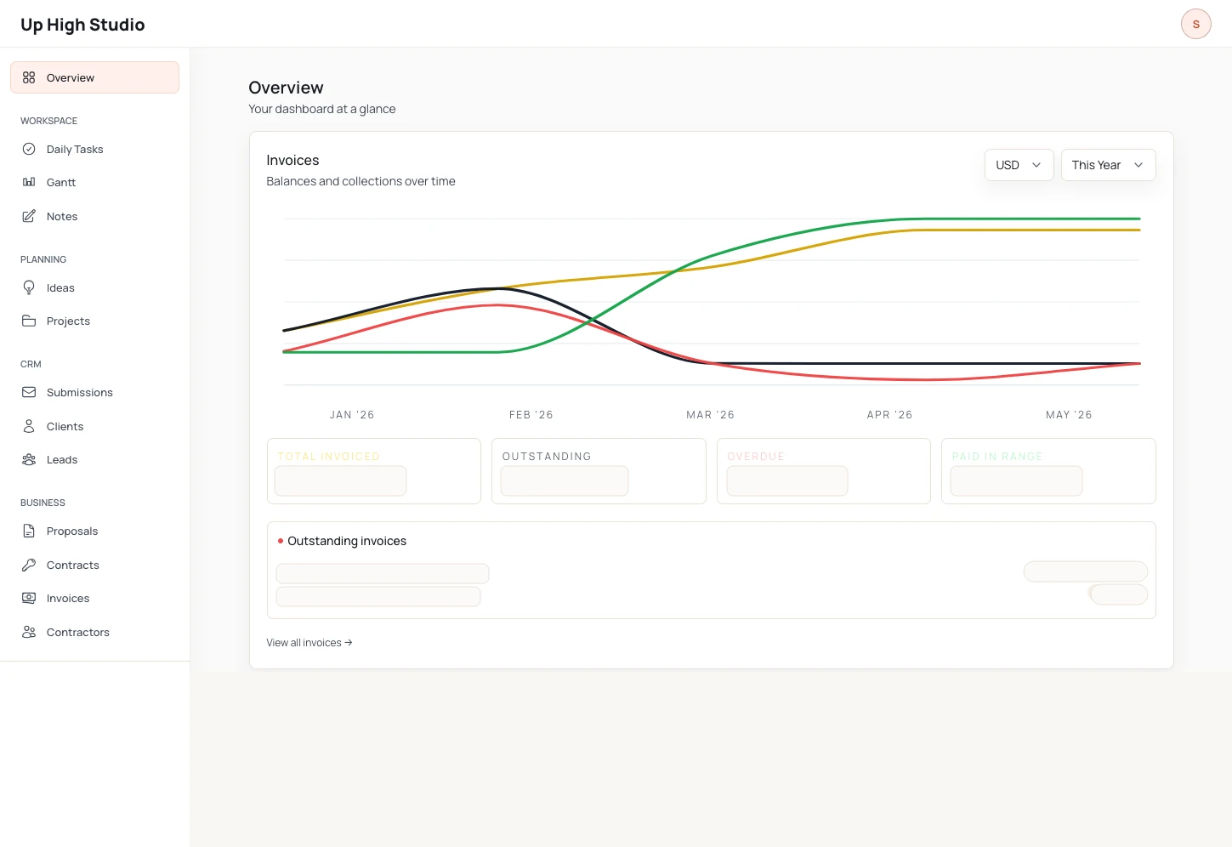Click the FEB '26 axis label
1232x847 pixels.
click(x=531, y=415)
